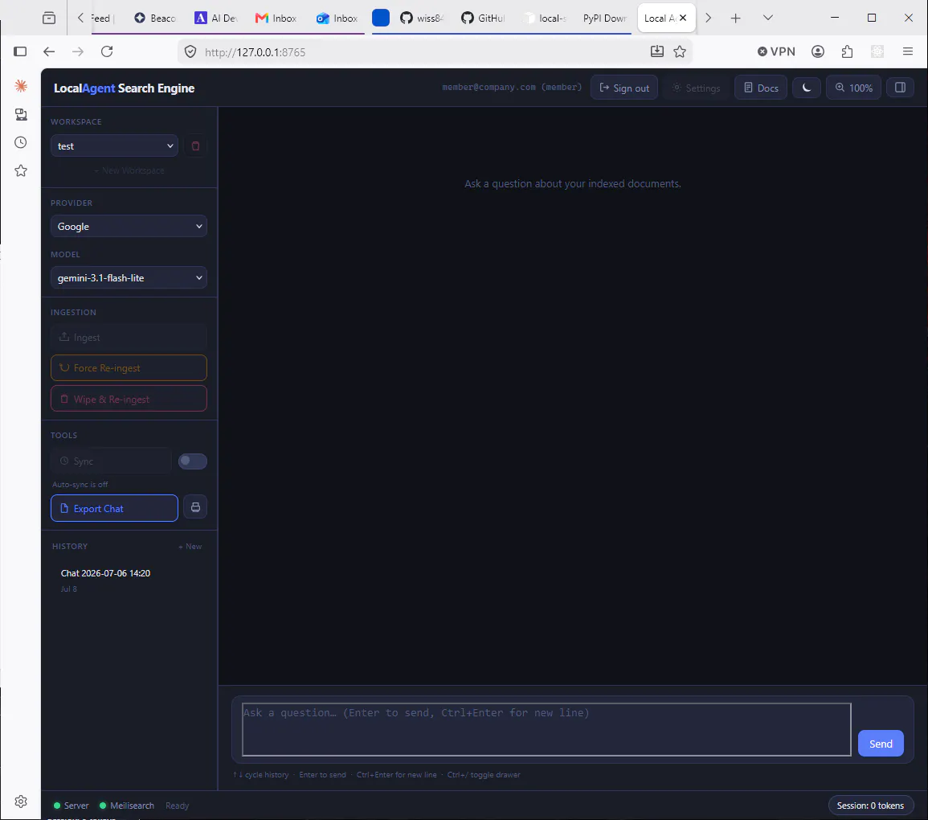Close the Local Agent tab
Viewport: 928px width, 820px height.
pyautogui.click(x=682, y=18)
